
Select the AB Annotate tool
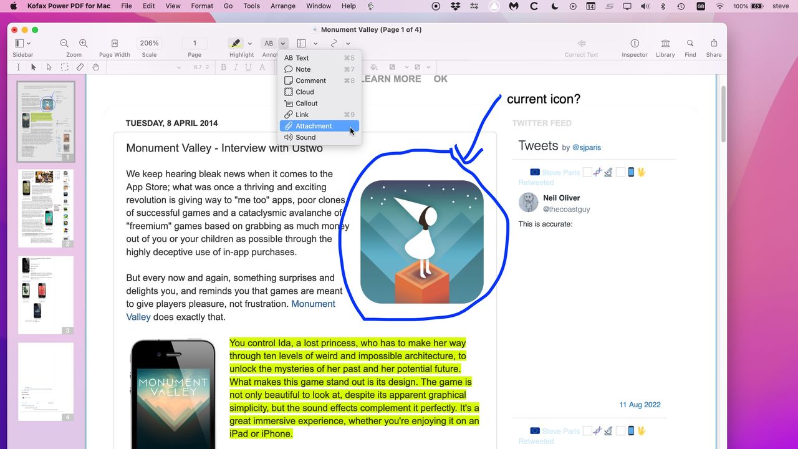coord(269,43)
